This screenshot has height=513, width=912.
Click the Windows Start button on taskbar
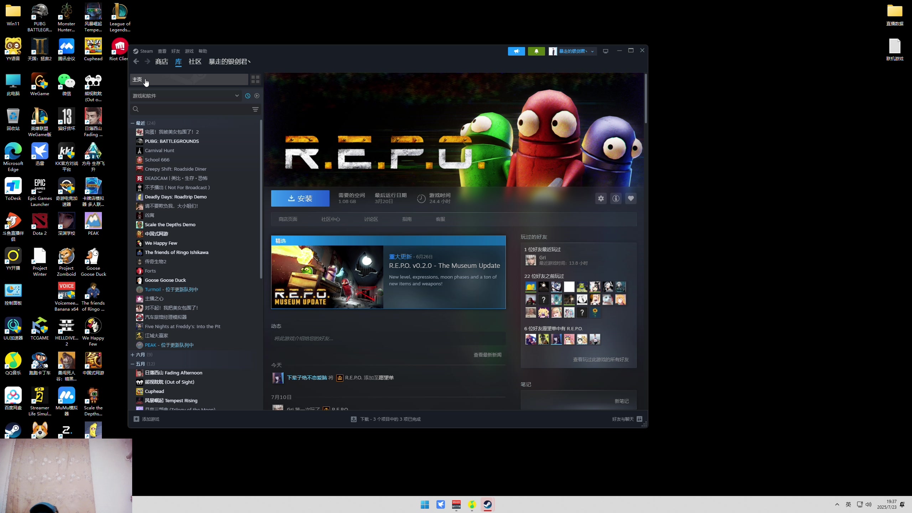pyautogui.click(x=425, y=504)
